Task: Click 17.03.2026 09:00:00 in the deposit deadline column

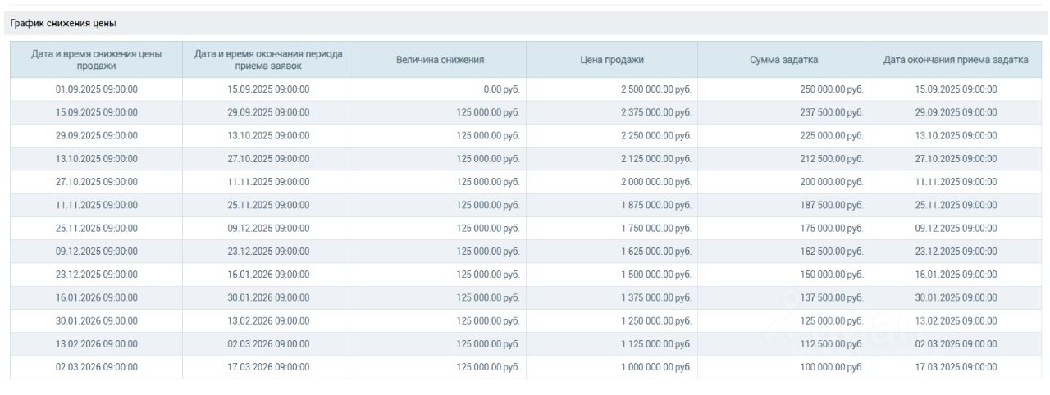Action: (956, 367)
